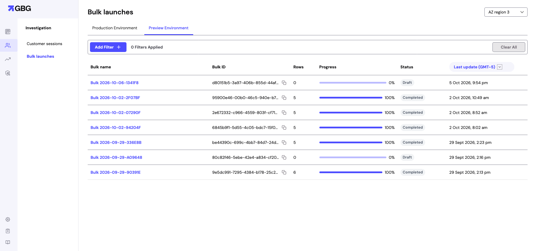Select the Preview Environment tab
Image resolution: width=533 pixels, height=251 pixels.
[168, 28]
